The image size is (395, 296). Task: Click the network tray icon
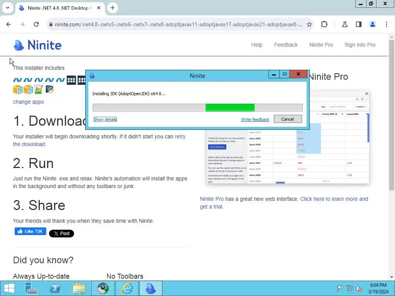point(349,288)
